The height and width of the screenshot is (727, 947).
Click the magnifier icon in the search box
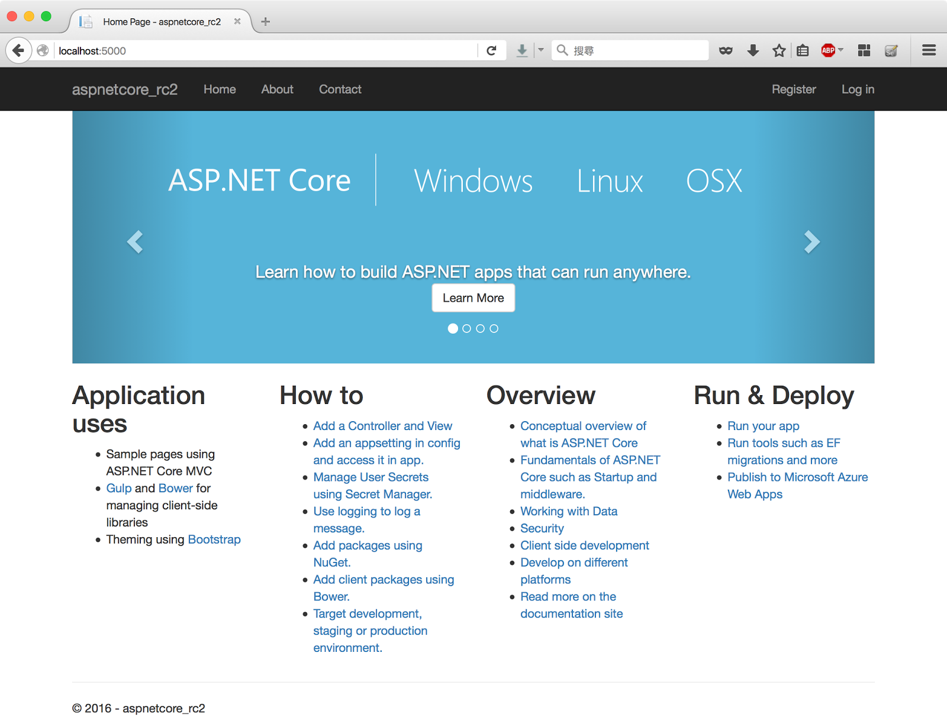coord(562,50)
